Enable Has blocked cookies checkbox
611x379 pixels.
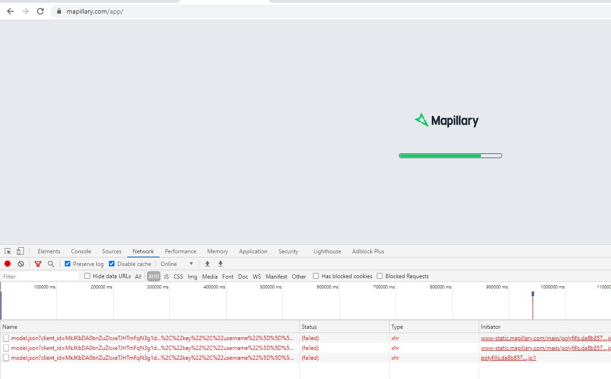point(316,276)
